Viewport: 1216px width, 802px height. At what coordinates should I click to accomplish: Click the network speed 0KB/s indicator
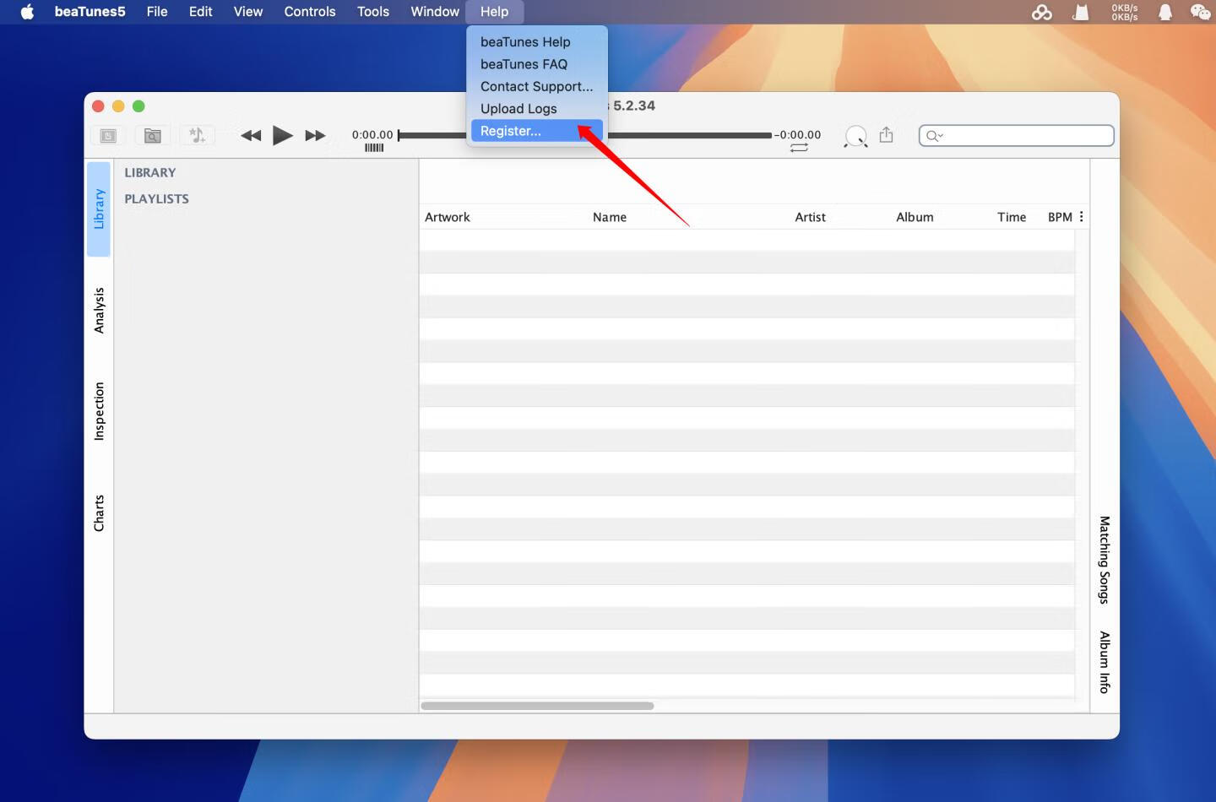click(1124, 12)
